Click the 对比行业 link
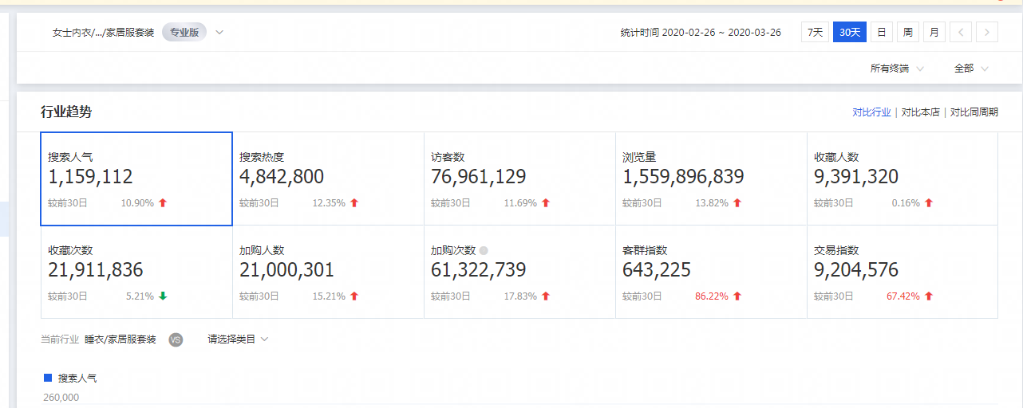Image resolution: width=1023 pixels, height=408 pixels. click(x=871, y=112)
